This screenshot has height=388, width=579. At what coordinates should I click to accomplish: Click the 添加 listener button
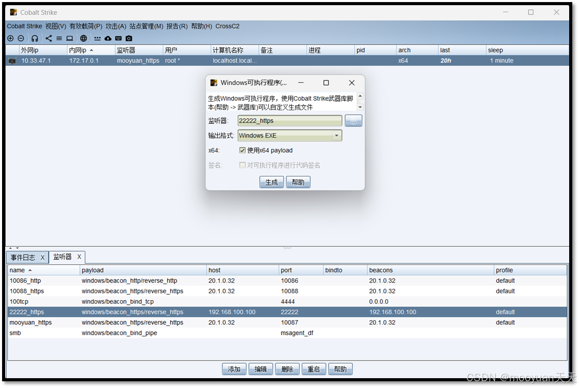[234, 369]
